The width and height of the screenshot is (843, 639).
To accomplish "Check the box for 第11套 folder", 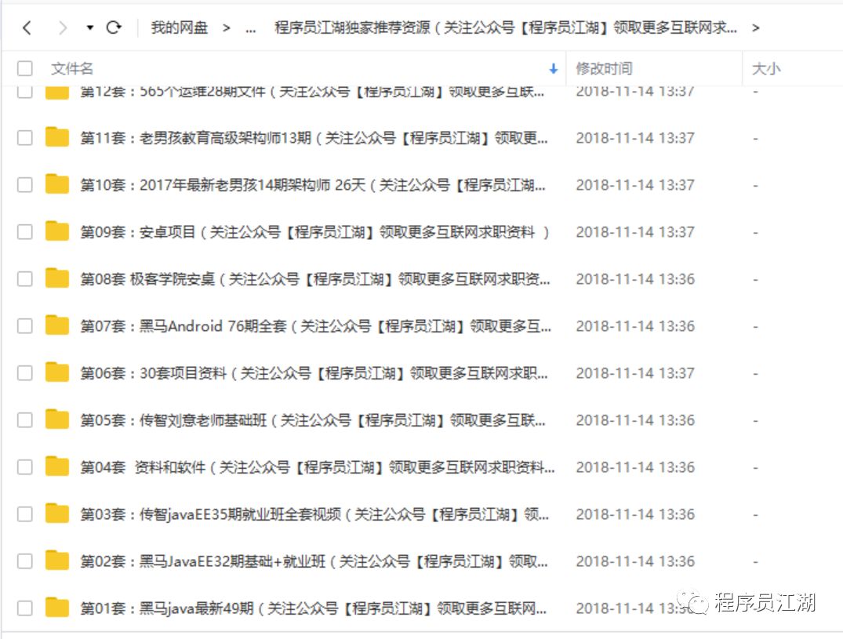I will 25,137.
